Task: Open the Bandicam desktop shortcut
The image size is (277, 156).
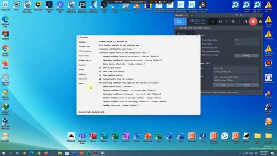Action: tap(268, 64)
